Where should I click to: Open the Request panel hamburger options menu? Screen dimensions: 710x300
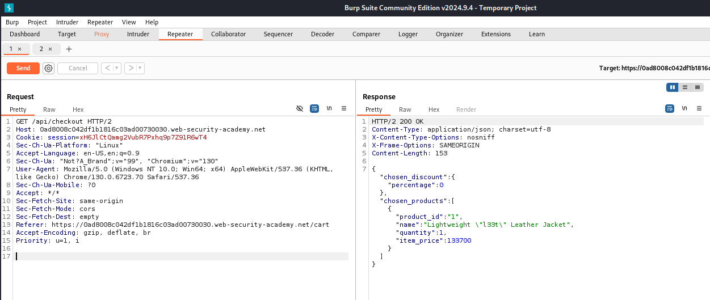pos(343,108)
